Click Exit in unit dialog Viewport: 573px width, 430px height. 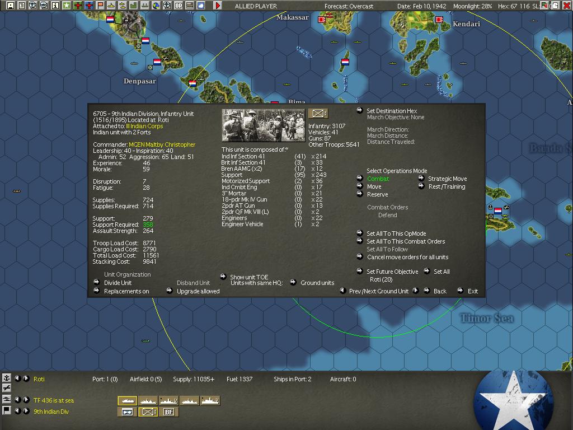coord(472,291)
